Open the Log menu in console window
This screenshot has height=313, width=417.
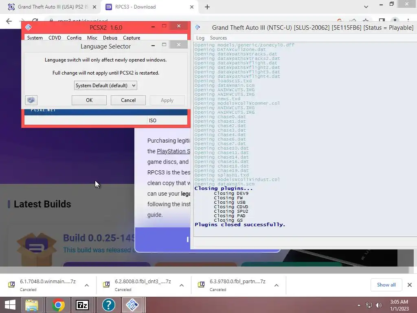coord(200,38)
